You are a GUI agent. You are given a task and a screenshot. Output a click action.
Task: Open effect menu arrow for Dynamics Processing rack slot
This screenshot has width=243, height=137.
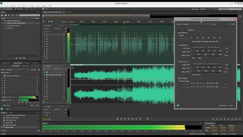[37, 76]
